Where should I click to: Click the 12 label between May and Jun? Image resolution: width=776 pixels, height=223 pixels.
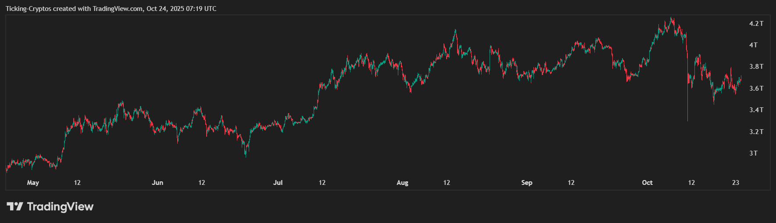pyautogui.click(x=77, y=183)
